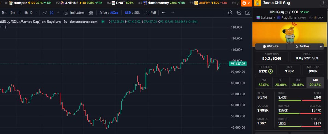Click the buy vol versus sell vol bar
The height and width of the screenshot is (134, 328).
[300, 114]
